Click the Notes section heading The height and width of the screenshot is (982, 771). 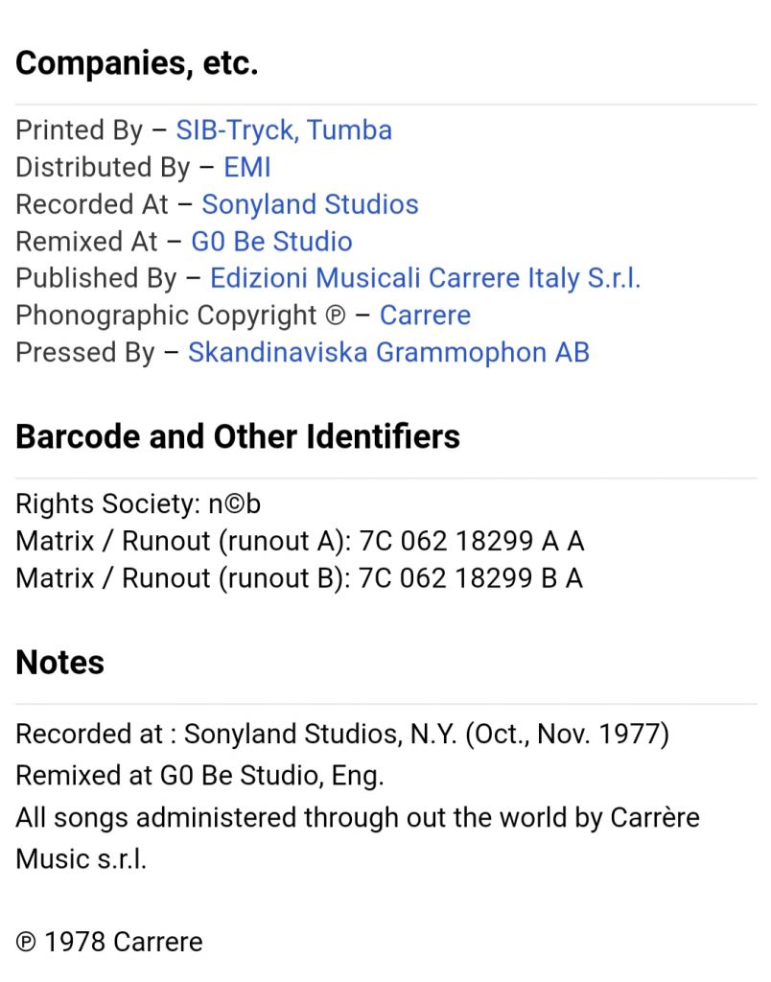point(60,663)
